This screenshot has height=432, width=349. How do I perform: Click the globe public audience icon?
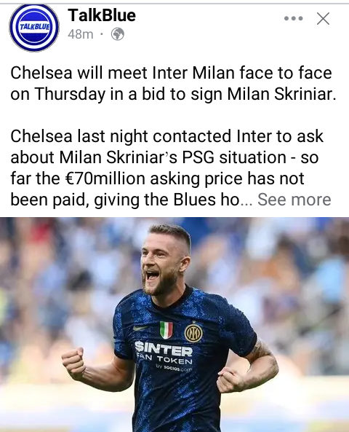118,34
